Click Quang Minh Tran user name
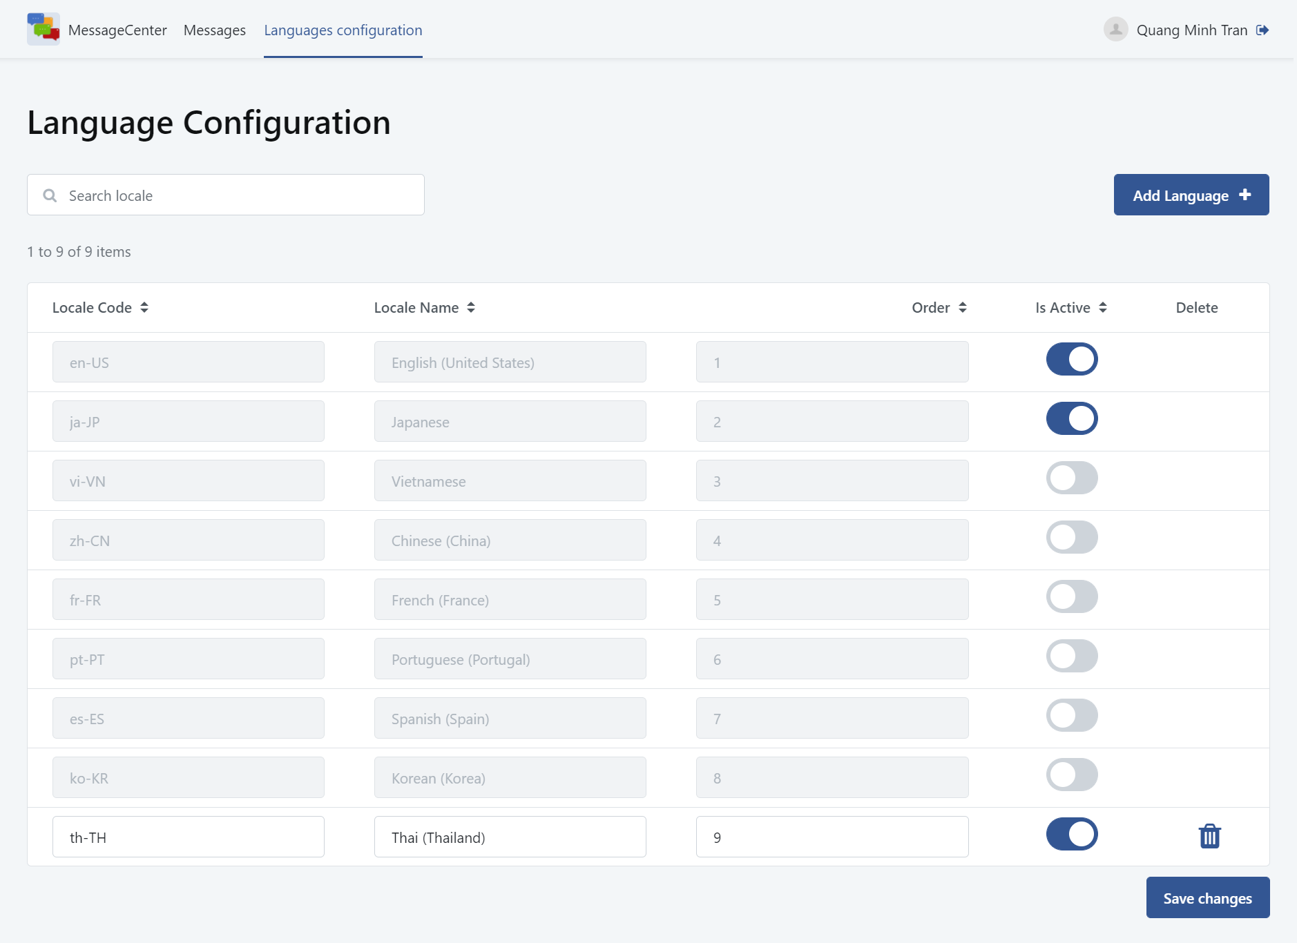This screenshot has width=1297, height=943. coord(1192,30)
